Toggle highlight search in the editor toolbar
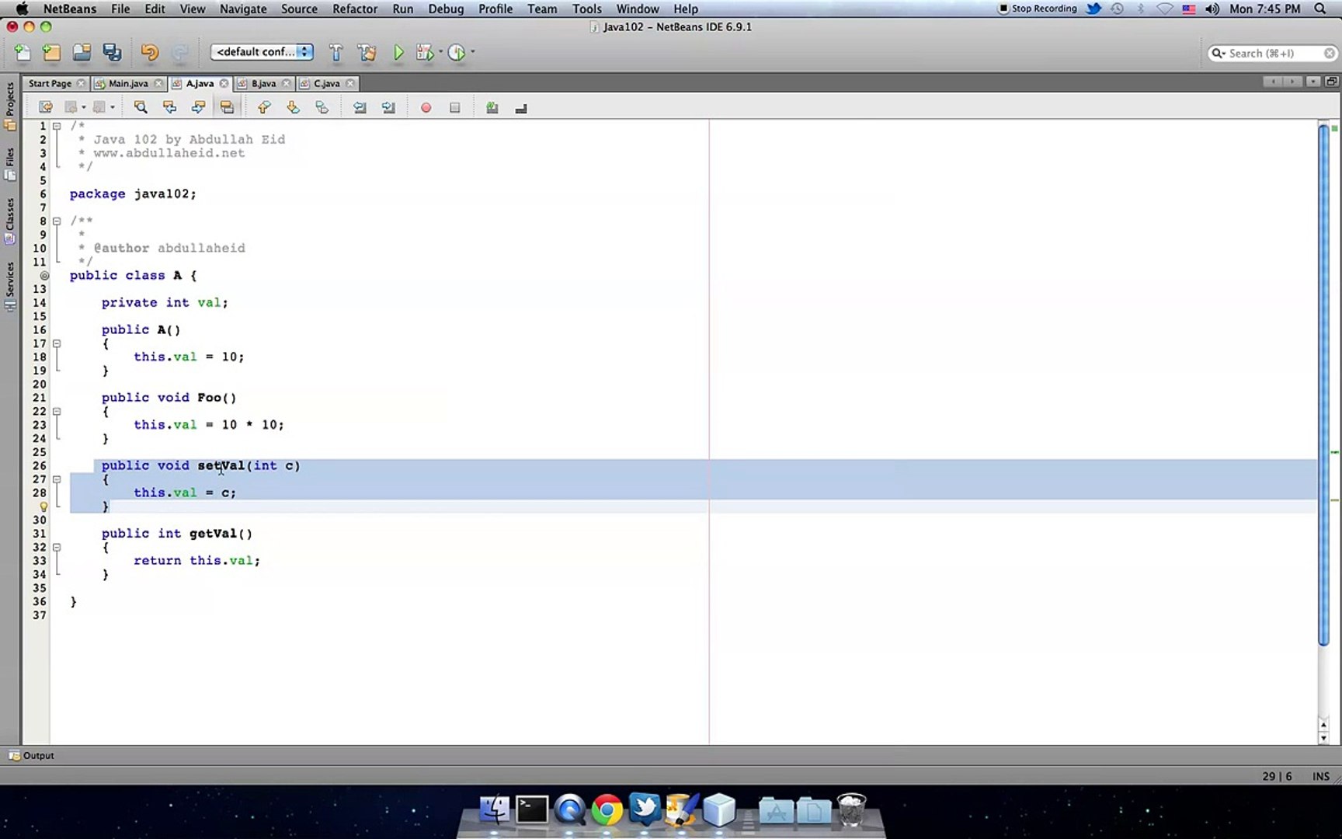Screen dimensions: 1342x839 pos(227,108)
